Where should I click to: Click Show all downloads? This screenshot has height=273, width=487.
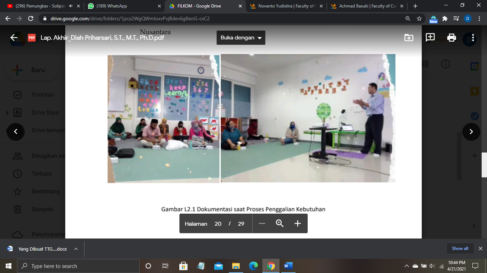pyautogui.click(x=460, y=248)
